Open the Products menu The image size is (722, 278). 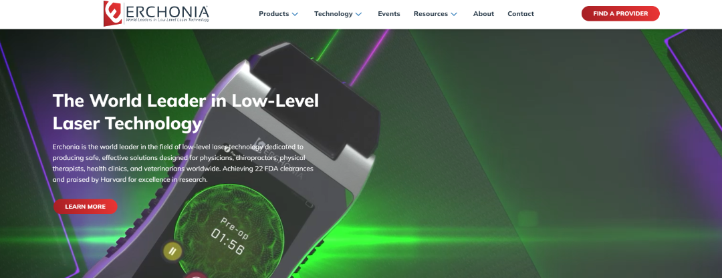(274, 14)
